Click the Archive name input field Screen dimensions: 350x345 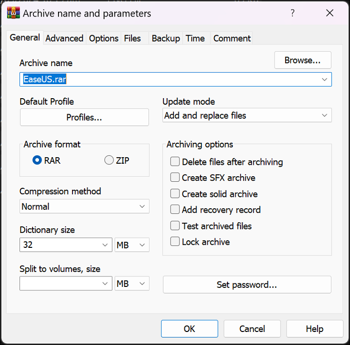(x=170, y=79)
